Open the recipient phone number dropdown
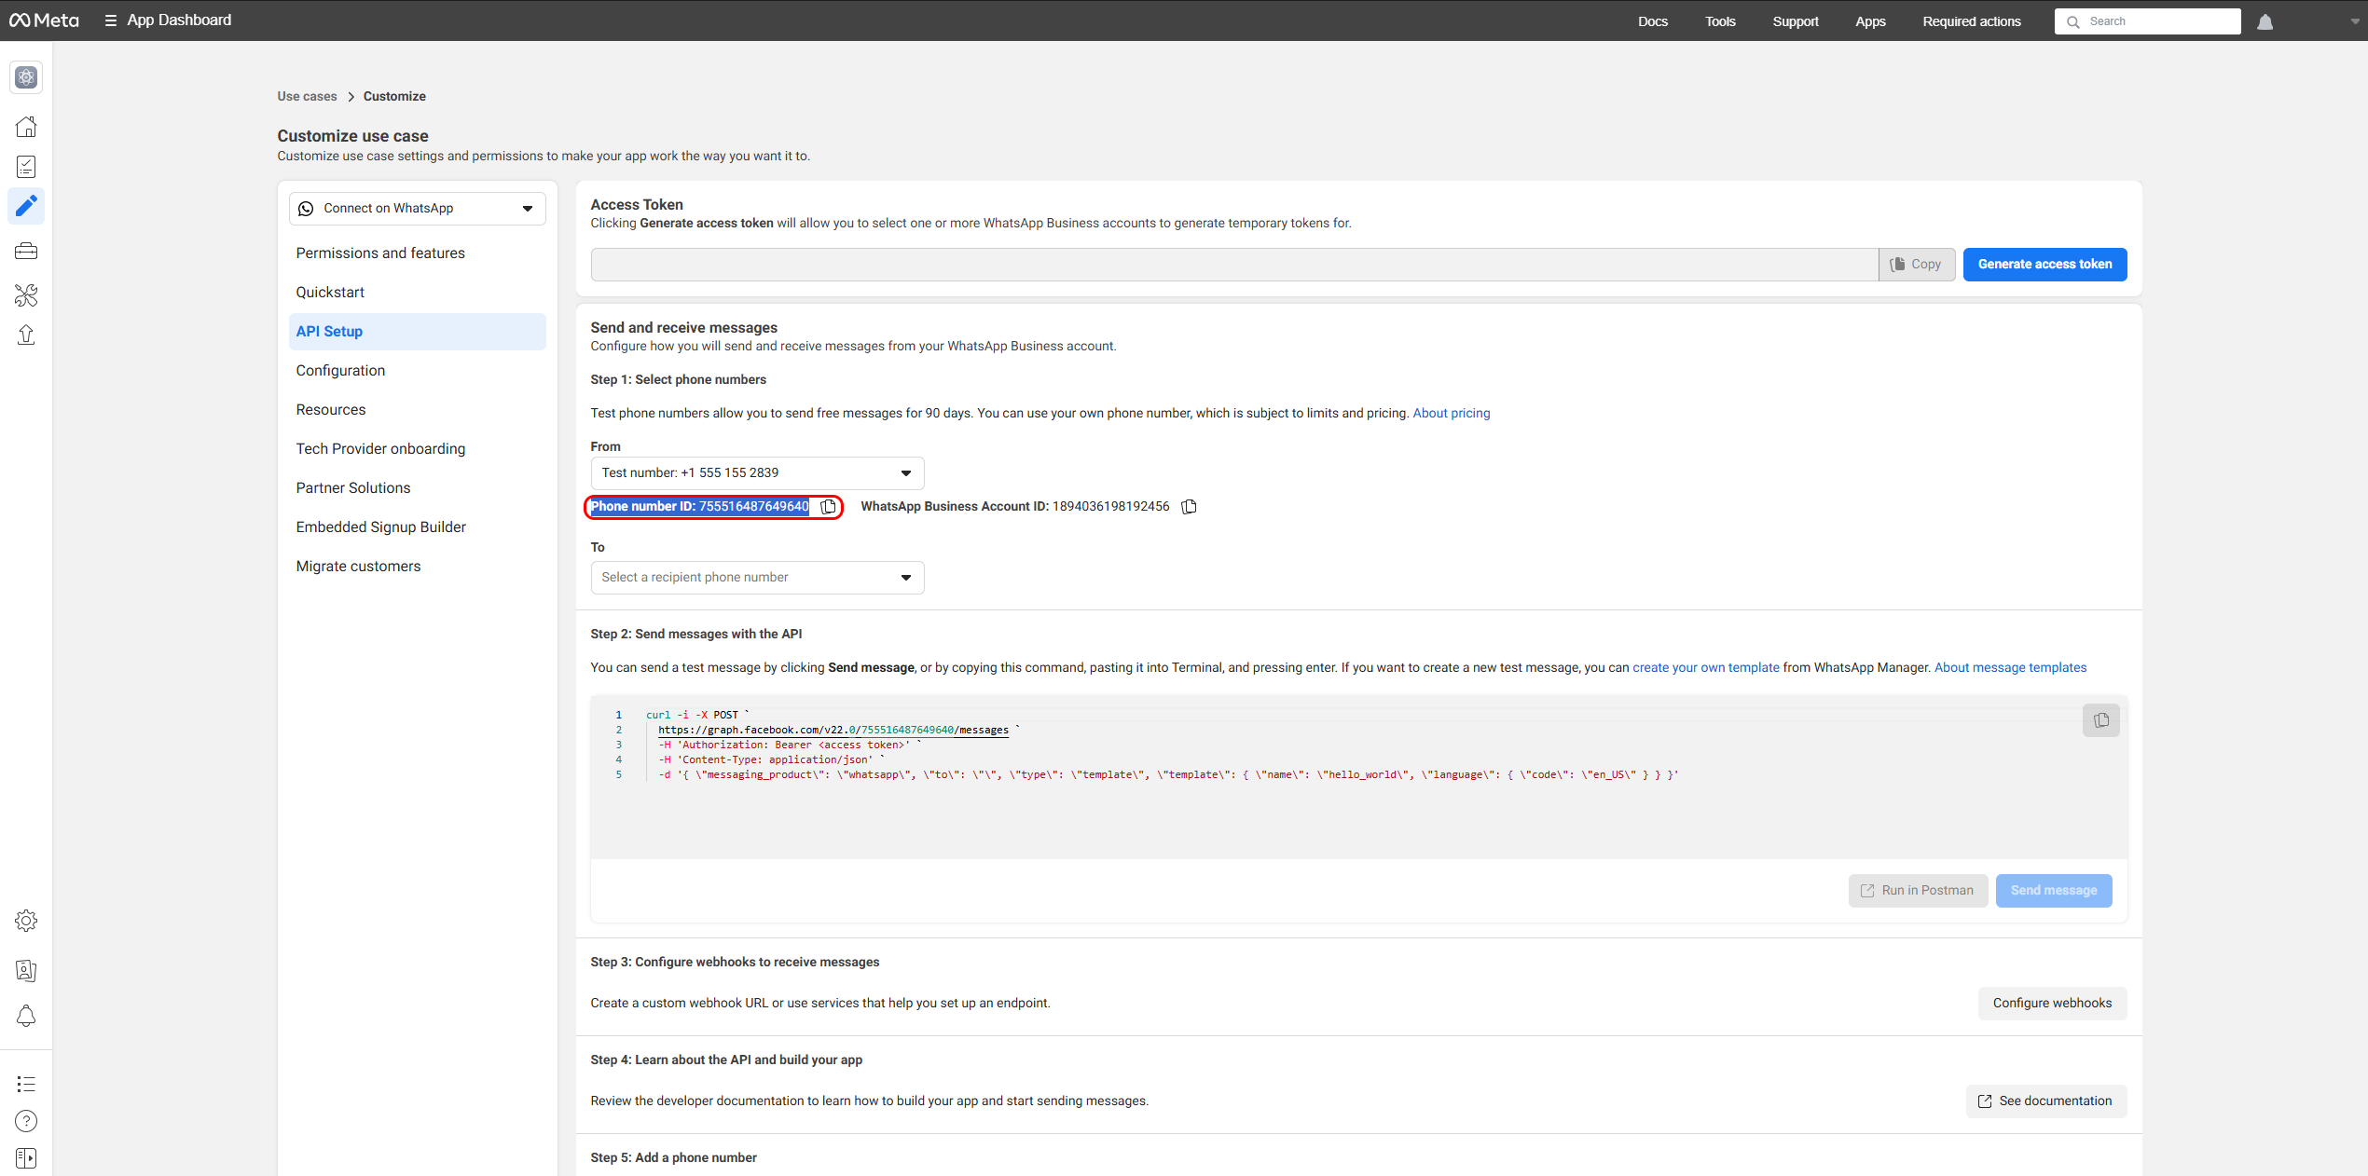The height and width of the screenshot is (1176, 2368). [757, 578]
